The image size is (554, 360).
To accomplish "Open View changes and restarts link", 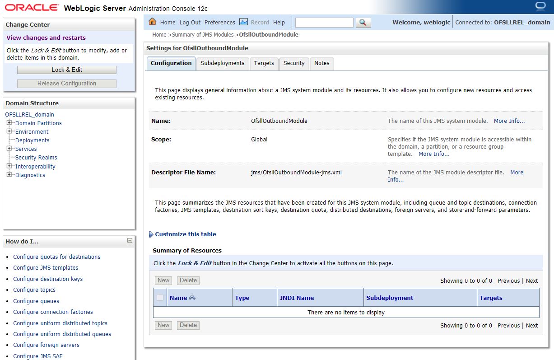I will click(46, 37).
